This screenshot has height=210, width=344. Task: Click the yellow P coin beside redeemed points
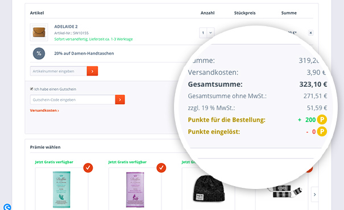point(322,132)
